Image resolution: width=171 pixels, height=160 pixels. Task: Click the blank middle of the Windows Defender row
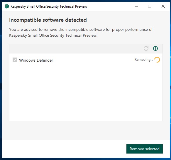(x=94, y=60)
